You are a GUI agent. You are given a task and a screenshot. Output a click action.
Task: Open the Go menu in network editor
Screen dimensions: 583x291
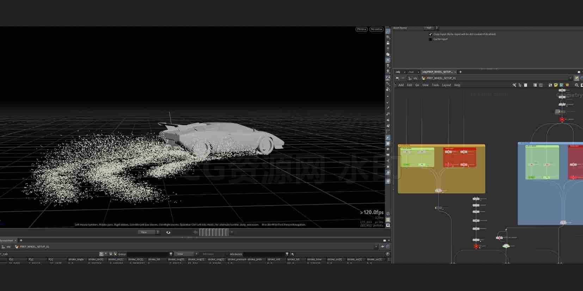tap(417, 85)
